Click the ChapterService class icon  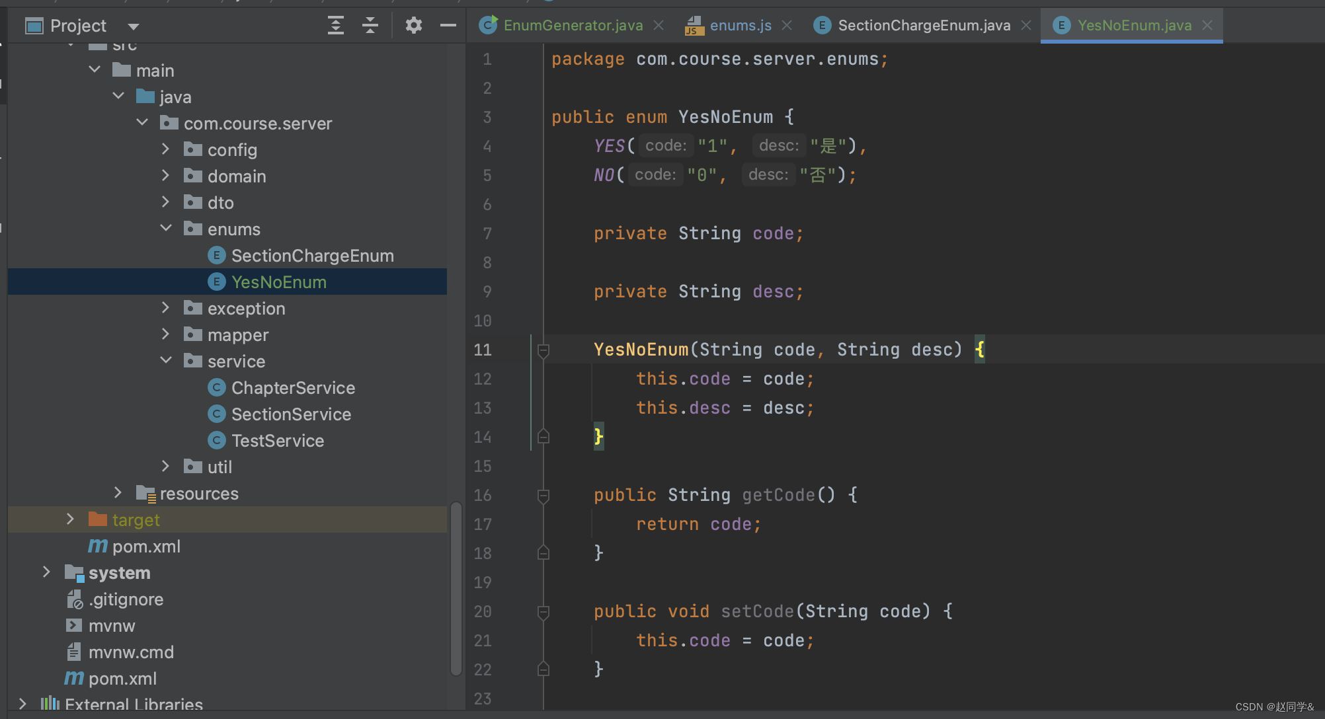(x=216, y=388)
